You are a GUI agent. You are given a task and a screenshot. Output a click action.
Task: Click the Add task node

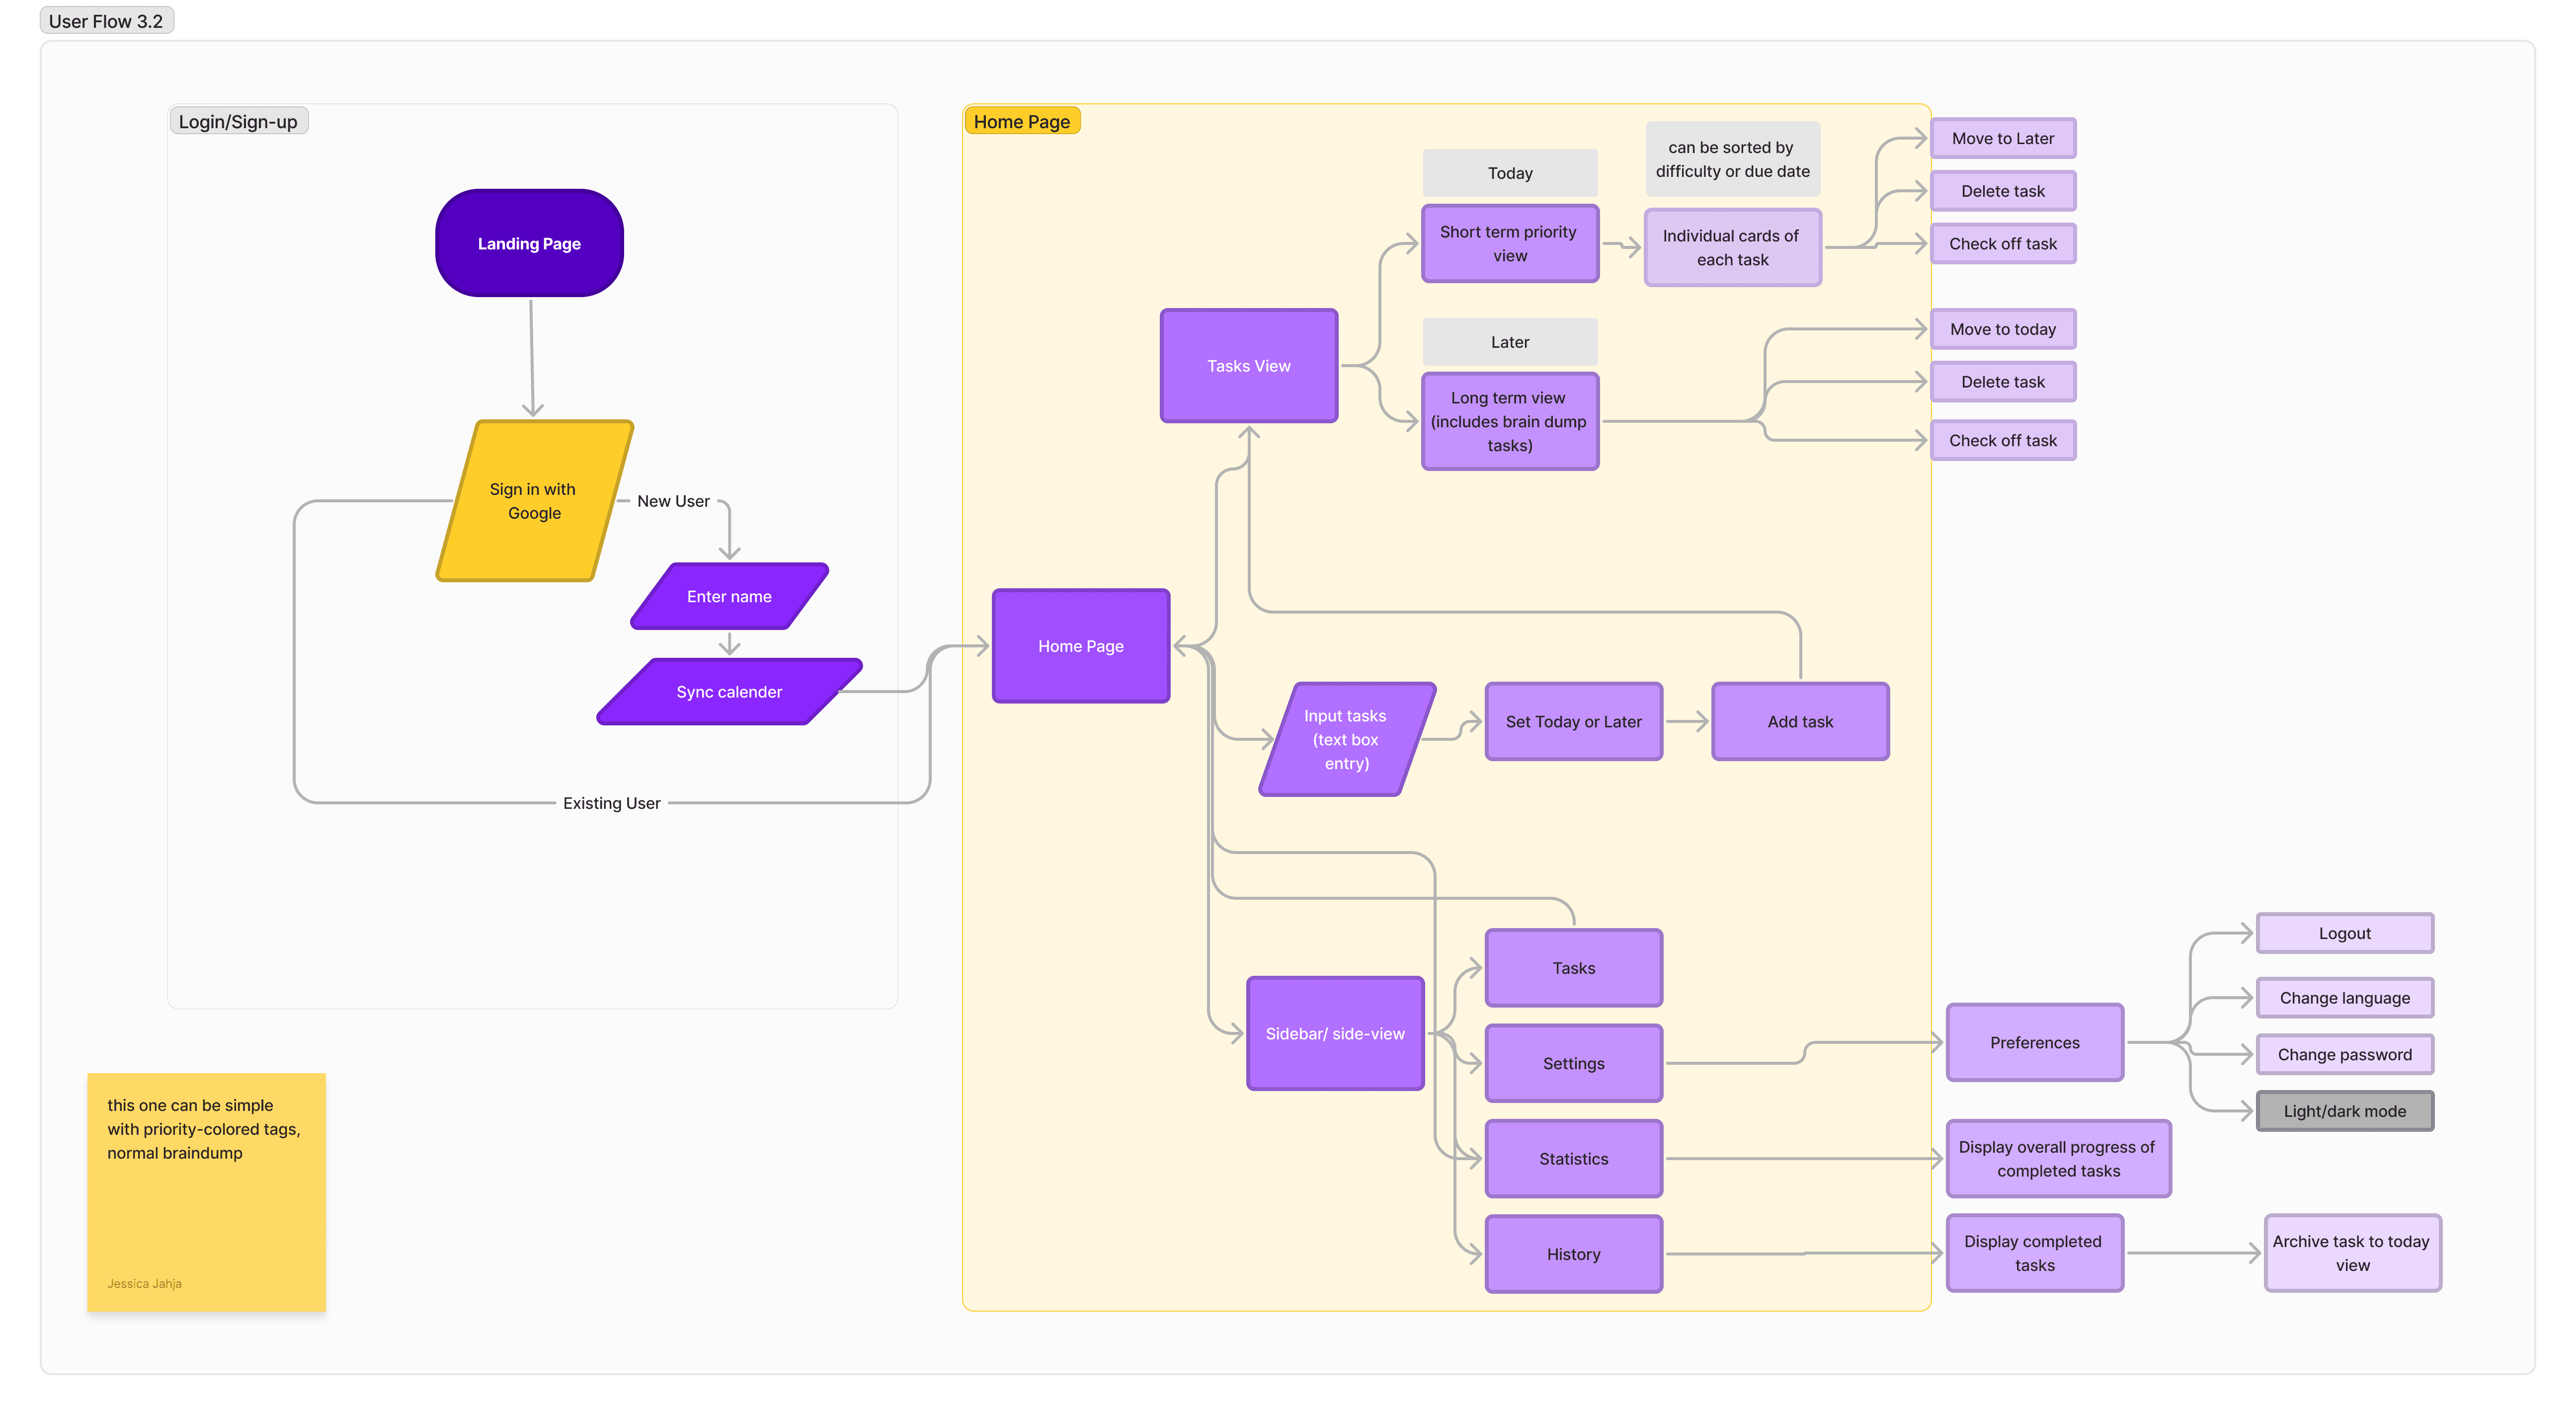click(1799, 721)
